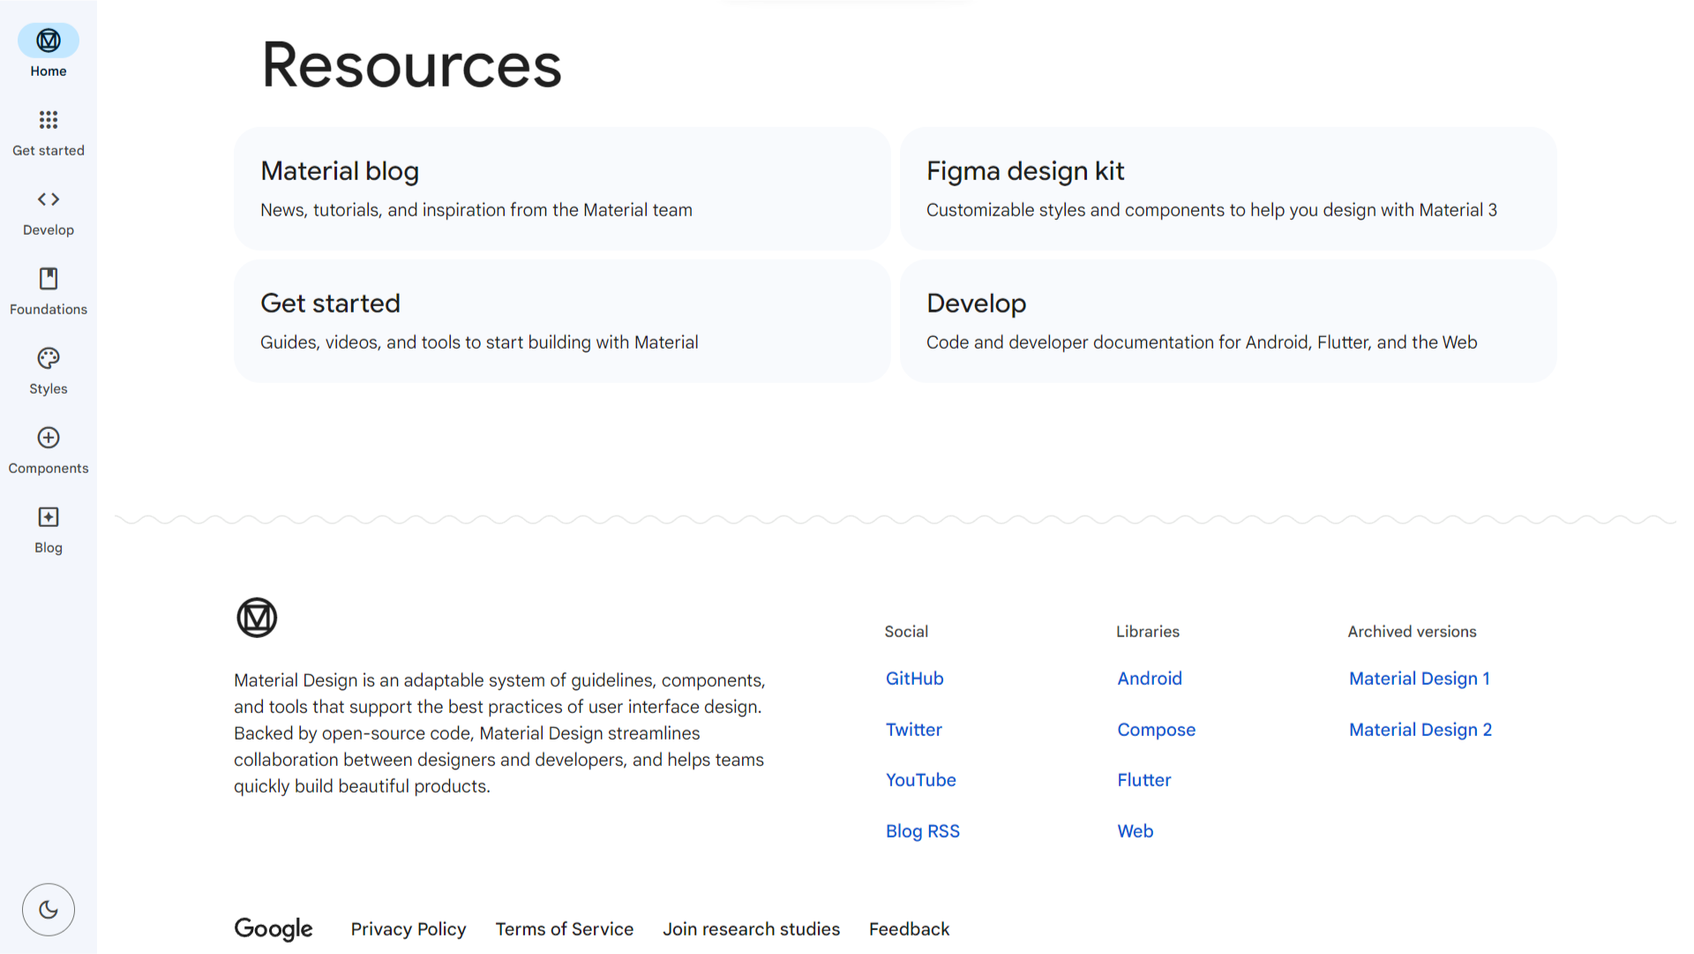Click the Get started sidebar label
Viewport: 1694px width, 954px height.
click(x=49, y=151)
